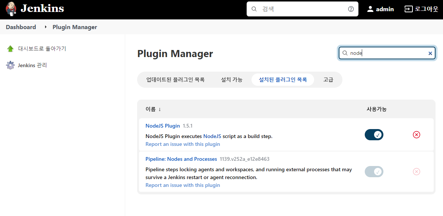Click the Jenkins butler logo icon
Screen dimensions: 443x216
11,9
